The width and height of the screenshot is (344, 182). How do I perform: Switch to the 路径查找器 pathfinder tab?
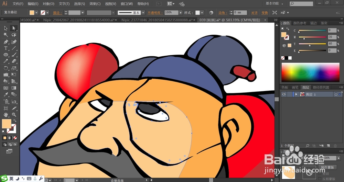pos(321,87)
